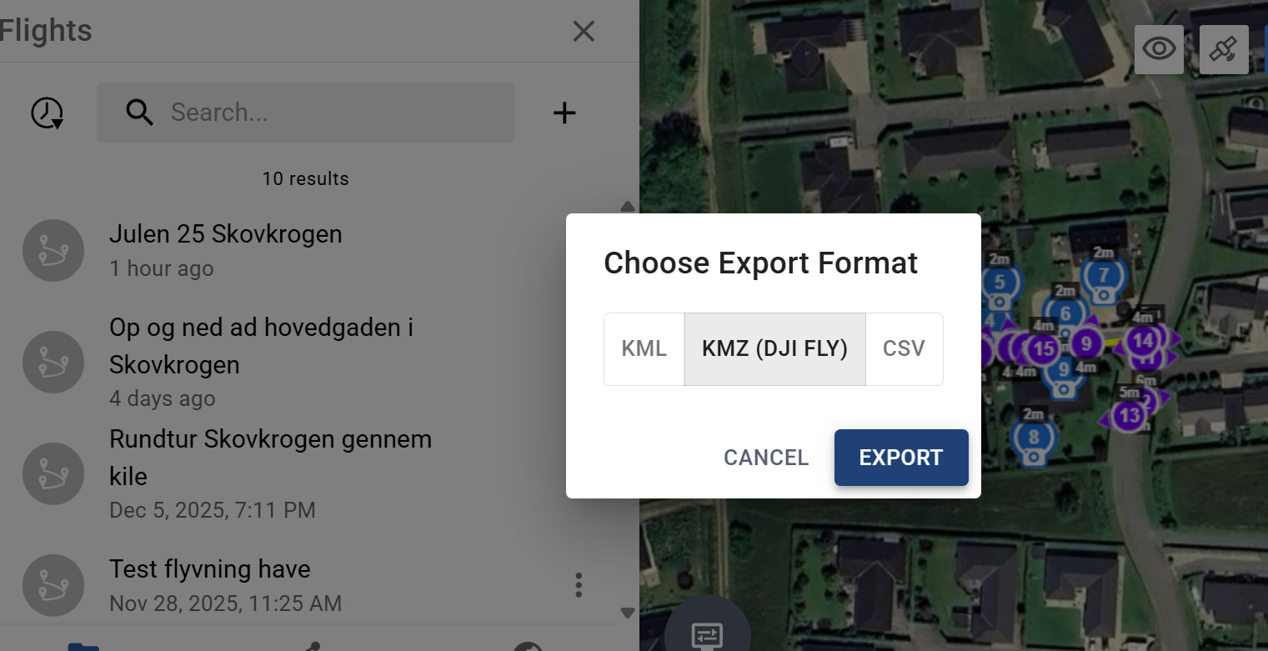Click the sort by time clock icon

48,113
